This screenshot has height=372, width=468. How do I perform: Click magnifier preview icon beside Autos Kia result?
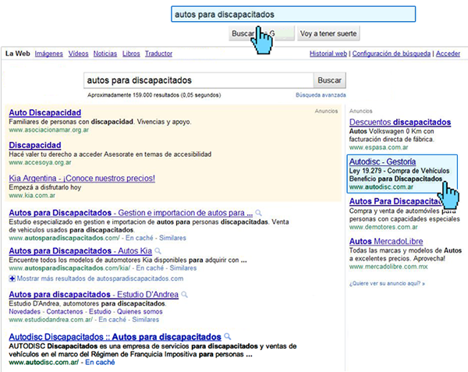pyautogui.click(x=158, y=250)
